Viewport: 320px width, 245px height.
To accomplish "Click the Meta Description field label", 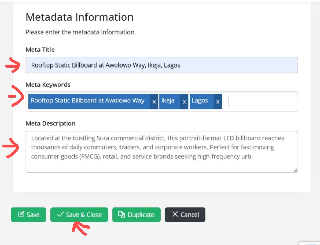I will point(50,123).
